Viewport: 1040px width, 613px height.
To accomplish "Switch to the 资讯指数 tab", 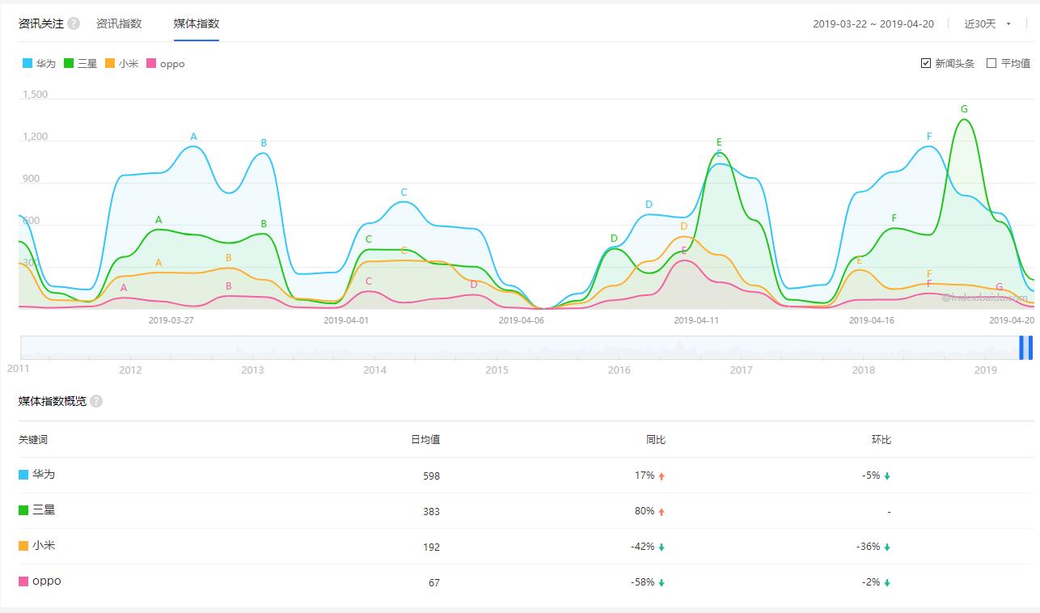I will 119,23.
